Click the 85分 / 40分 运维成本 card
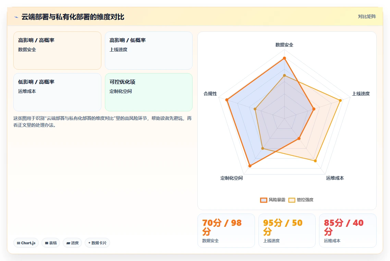Viewport: 390px width, 261px height. 348,231
